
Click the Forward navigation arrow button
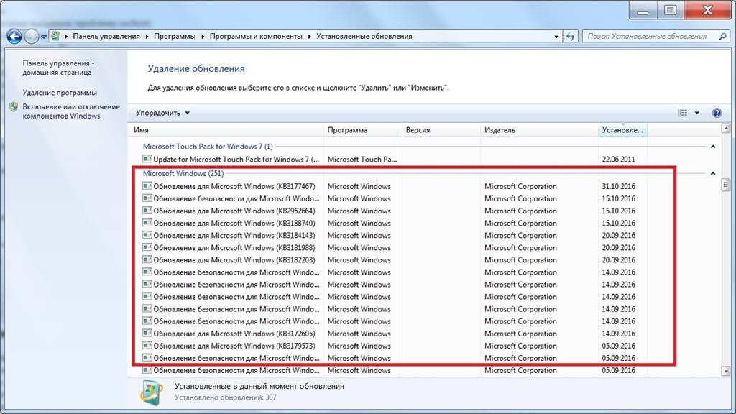pos(32,36)
